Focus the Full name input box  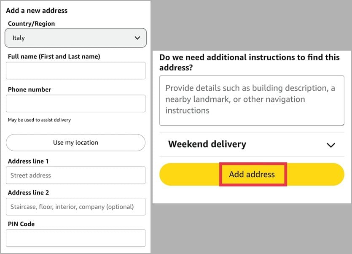pyautogui.click(x=75, y=70)
